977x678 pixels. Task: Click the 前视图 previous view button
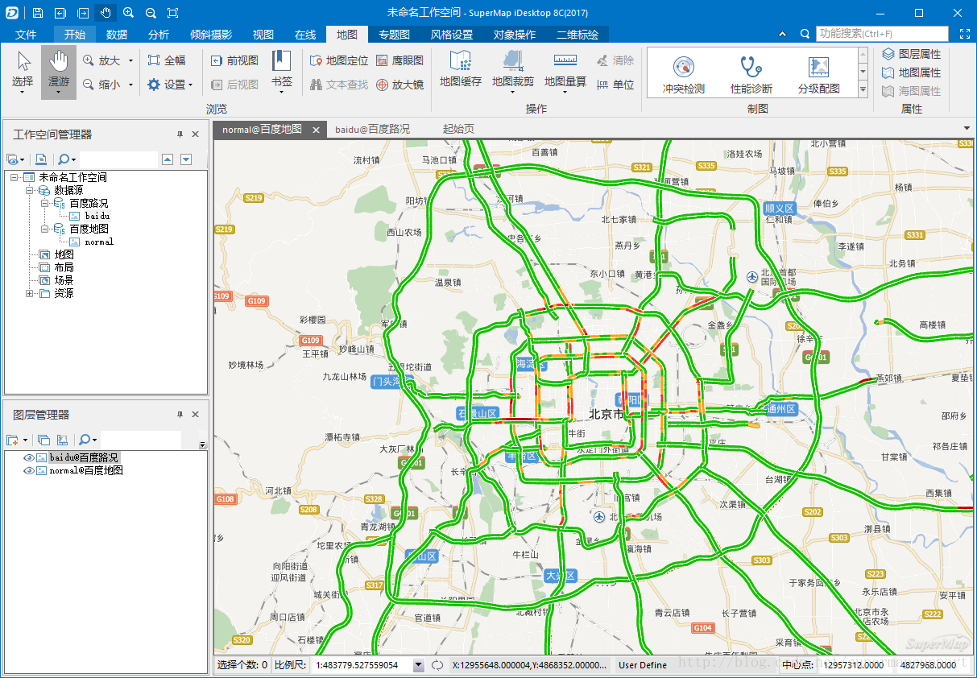[x=234, y=60]
